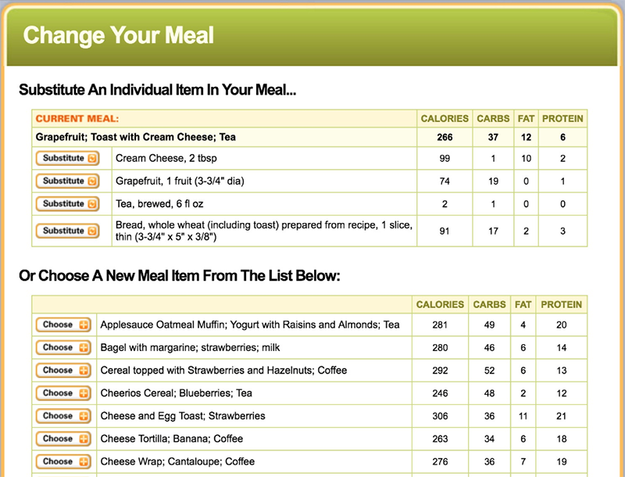Click plus icon for Bagel with margarine meal
The image size is (625, 477).
84,347
